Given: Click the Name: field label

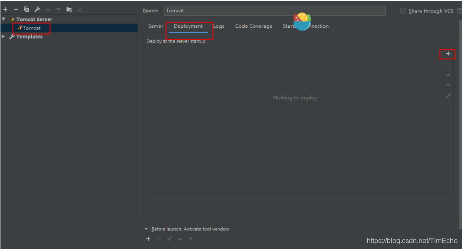Looking at the screenshot, I should pyautogui.click(x=150, y=10).
